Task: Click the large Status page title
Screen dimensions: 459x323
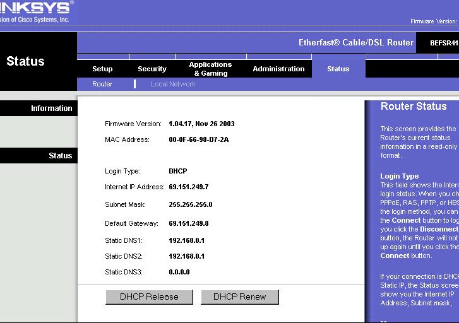Action: (x=25, y=61)
